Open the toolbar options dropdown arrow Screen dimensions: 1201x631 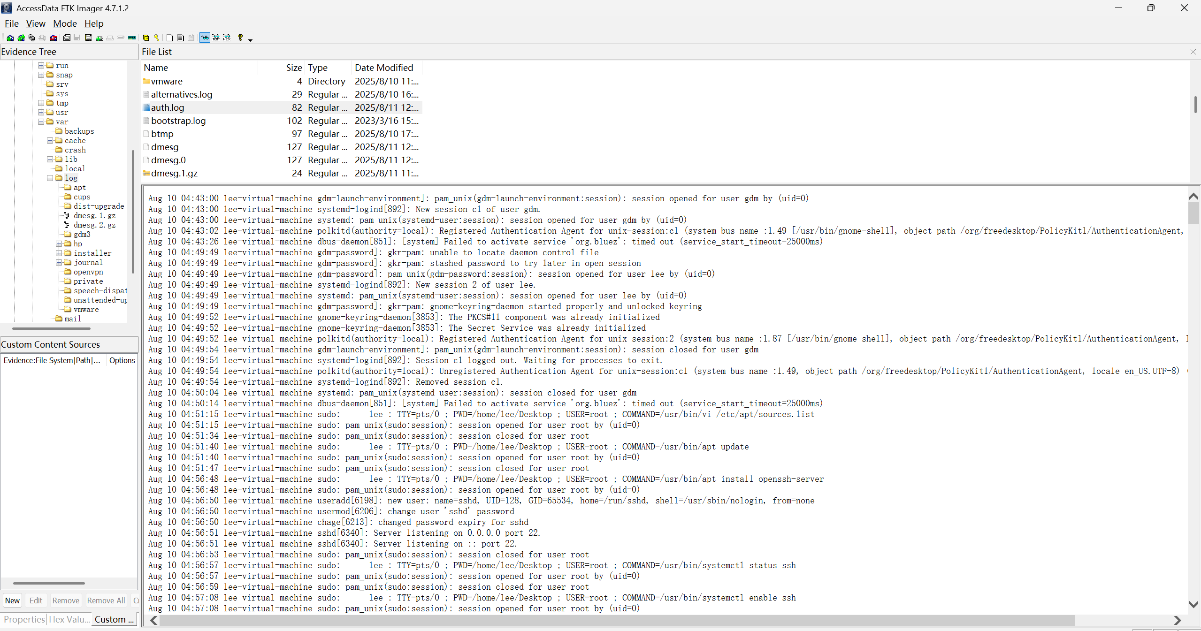pyautogui.click(x=250, y=40)
